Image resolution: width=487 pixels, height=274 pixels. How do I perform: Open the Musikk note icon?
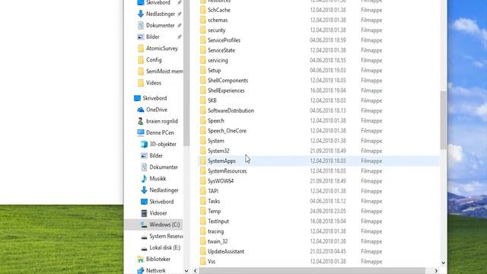144,179
